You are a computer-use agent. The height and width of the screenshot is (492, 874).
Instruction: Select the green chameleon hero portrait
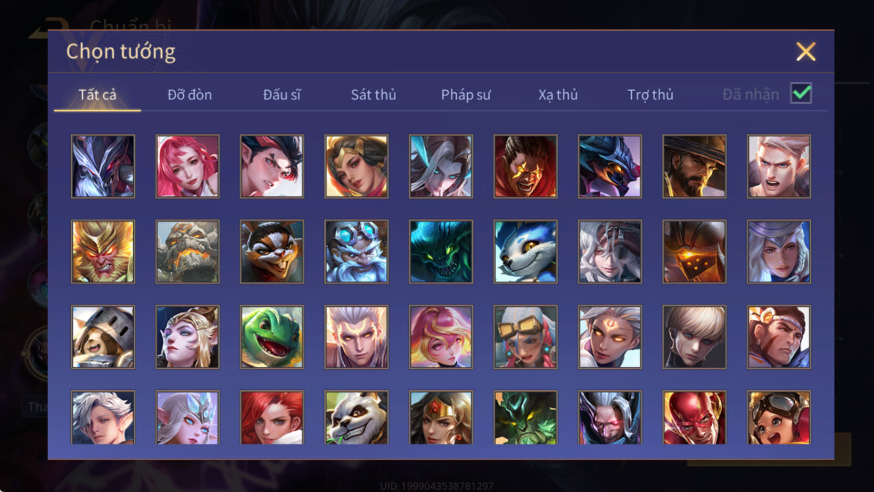click(x=272, y=337)
